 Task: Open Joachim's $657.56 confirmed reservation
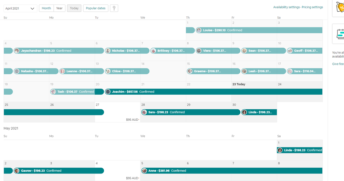[213, 92]
